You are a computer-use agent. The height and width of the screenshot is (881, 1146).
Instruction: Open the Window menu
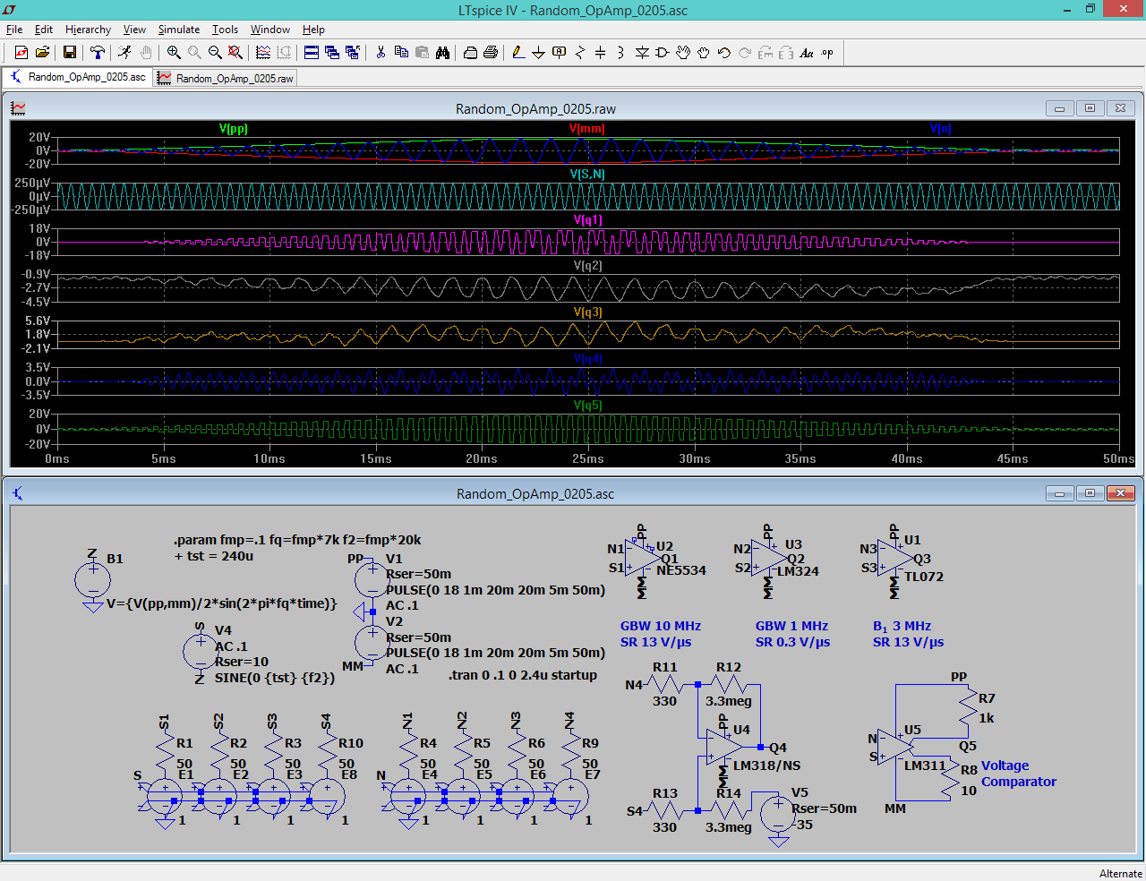click(x=270, y=30)
